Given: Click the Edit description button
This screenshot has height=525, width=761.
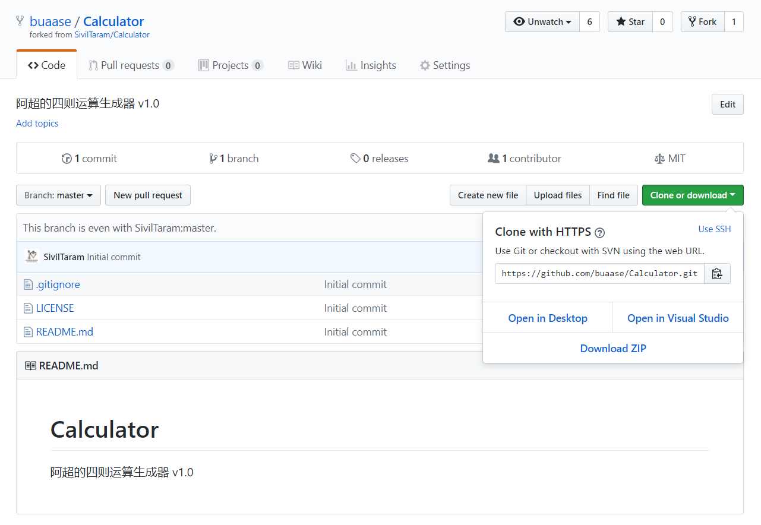Looking at the screenshot, I should [728, 105].
